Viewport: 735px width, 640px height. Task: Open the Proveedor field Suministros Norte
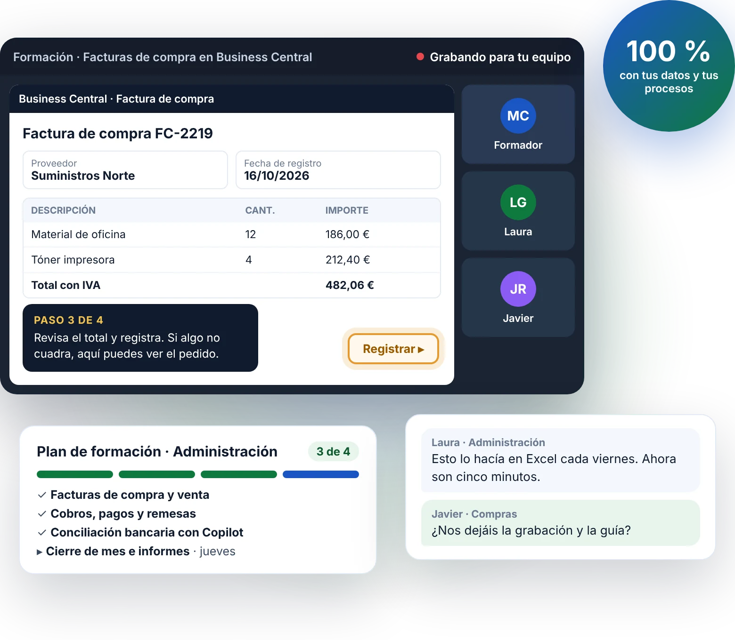click(125, 170)
